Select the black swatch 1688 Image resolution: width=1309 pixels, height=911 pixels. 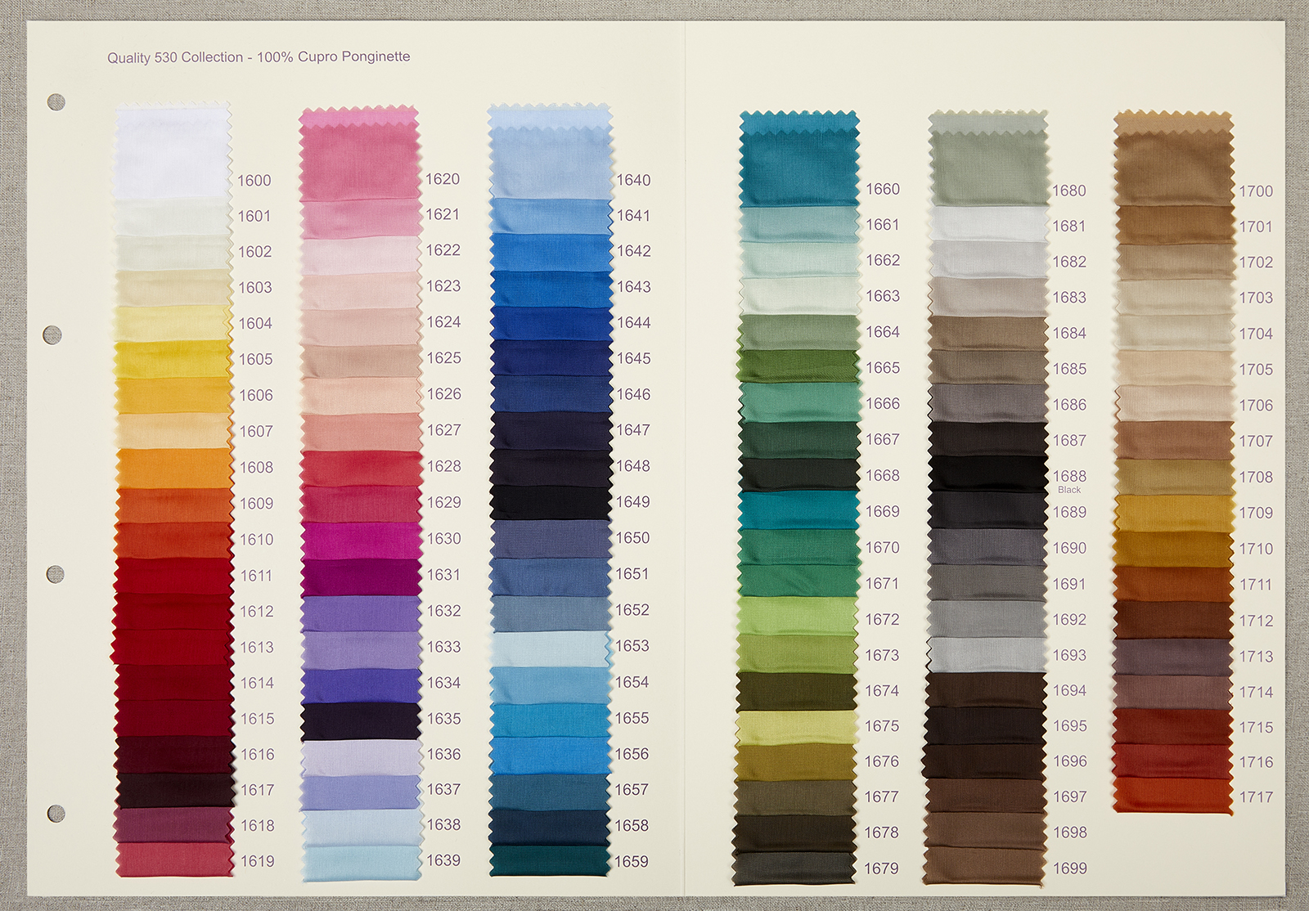click(x=988, y=473)
